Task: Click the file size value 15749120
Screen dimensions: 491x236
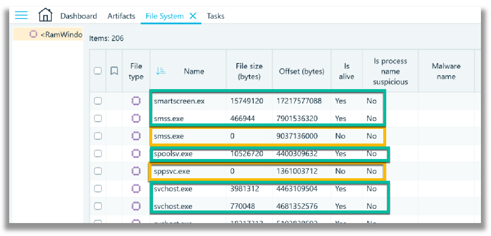Action: point(246,101)
